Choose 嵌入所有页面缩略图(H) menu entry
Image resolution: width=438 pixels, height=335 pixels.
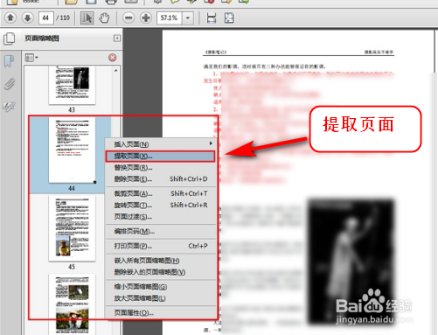(161, 261)
